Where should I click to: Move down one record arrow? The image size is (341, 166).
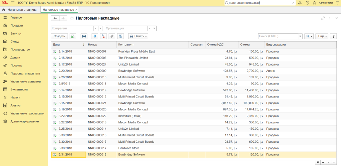(x=329, y=162)
